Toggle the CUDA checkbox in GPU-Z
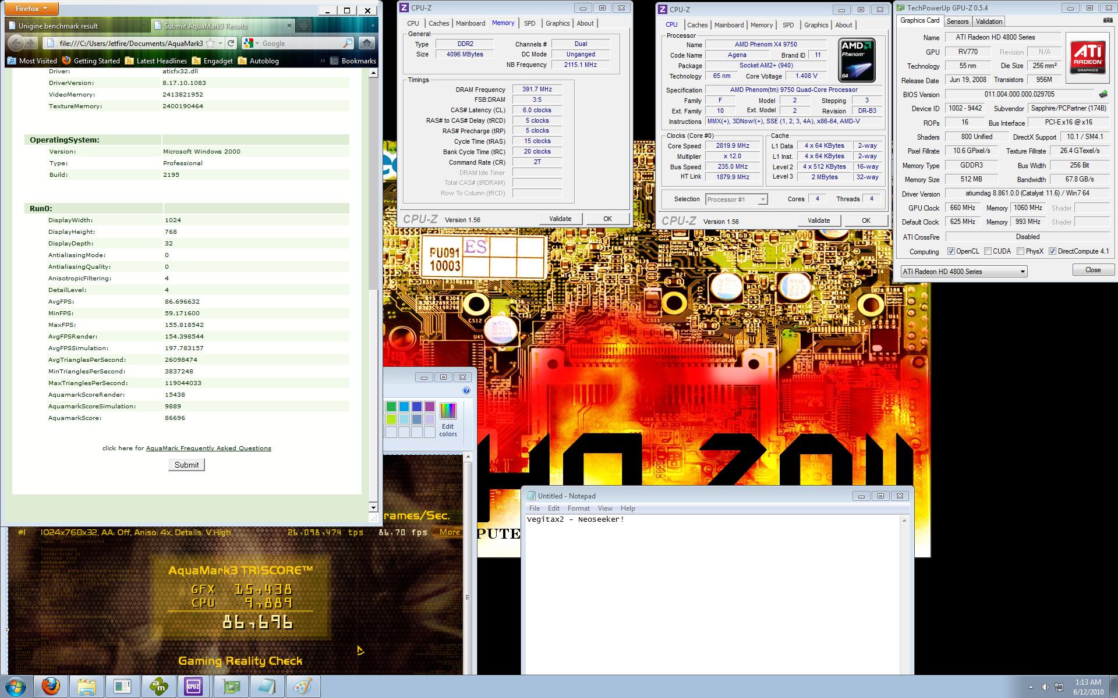Viewport: 1118px width, 698px height. click(988, 251)
